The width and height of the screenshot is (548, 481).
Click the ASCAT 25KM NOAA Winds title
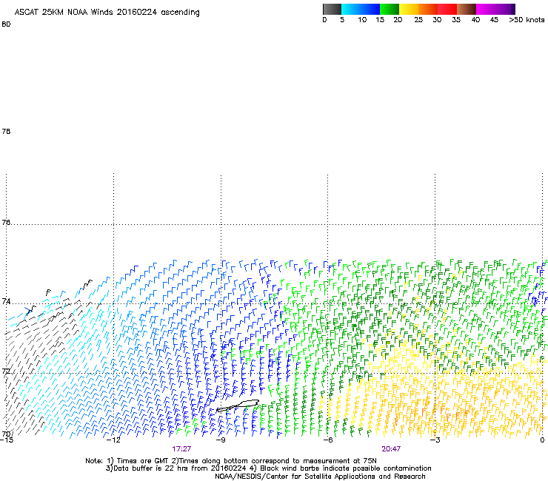click(107, 13)
